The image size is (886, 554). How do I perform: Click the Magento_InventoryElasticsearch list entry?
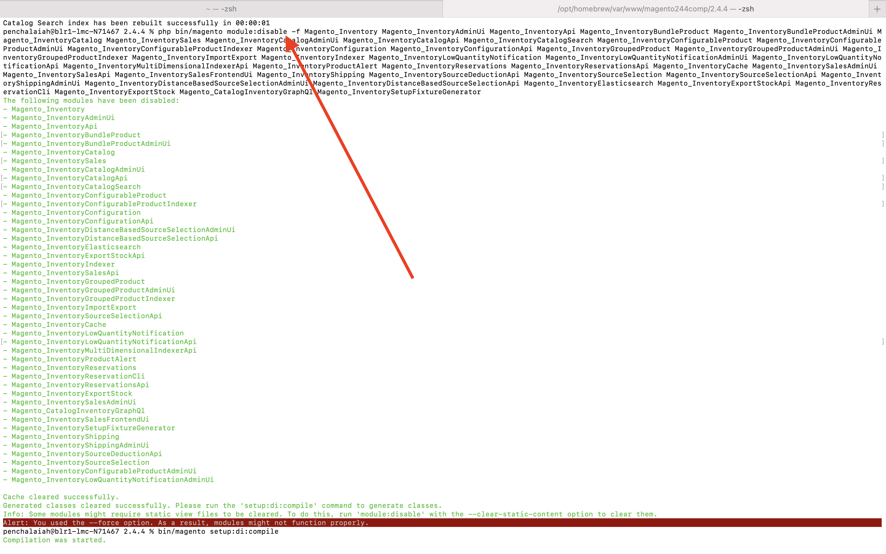click(x=75, y=247)
